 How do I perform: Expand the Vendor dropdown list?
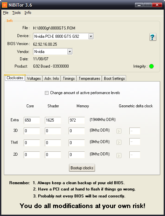click(x=70, y=52)
